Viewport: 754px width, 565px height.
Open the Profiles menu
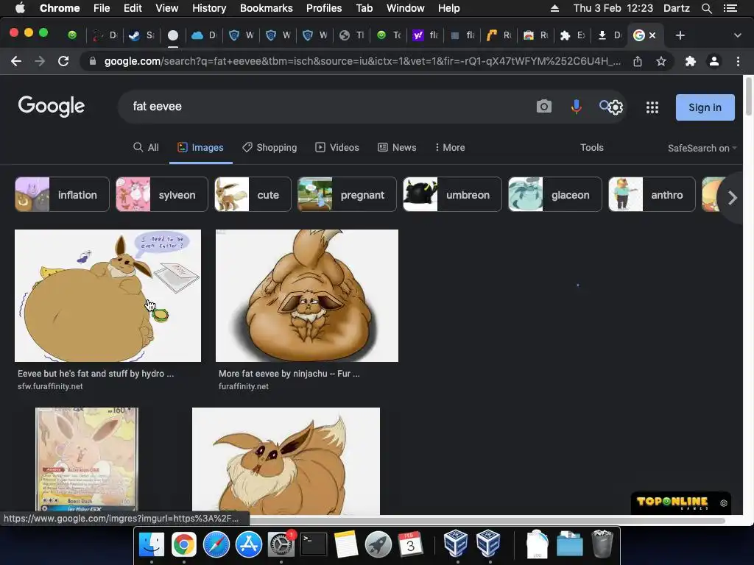pyautogui.click(x=324, y=8)
